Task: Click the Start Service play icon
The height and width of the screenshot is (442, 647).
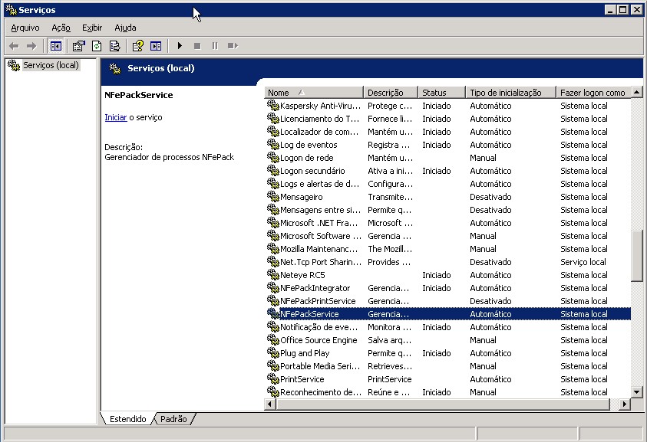Action: pyautogui.click(x=180, y=46)
